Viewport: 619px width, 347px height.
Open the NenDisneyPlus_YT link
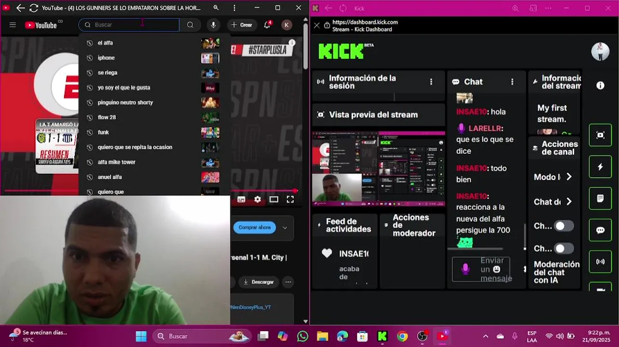pyautogui.click(x=250, y=307)
